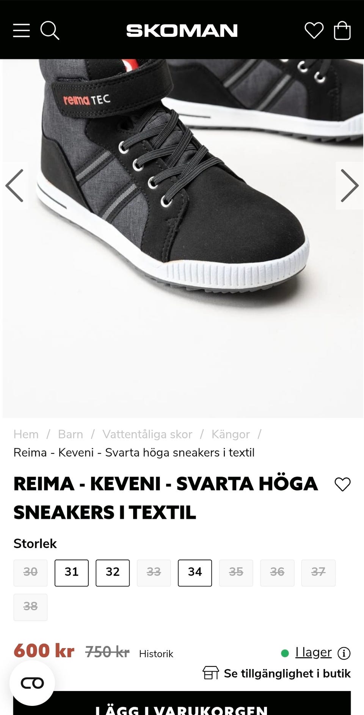
Task: Go to Kängor breadcrumb
Action: pyautogui.click(x=231, y=434)
